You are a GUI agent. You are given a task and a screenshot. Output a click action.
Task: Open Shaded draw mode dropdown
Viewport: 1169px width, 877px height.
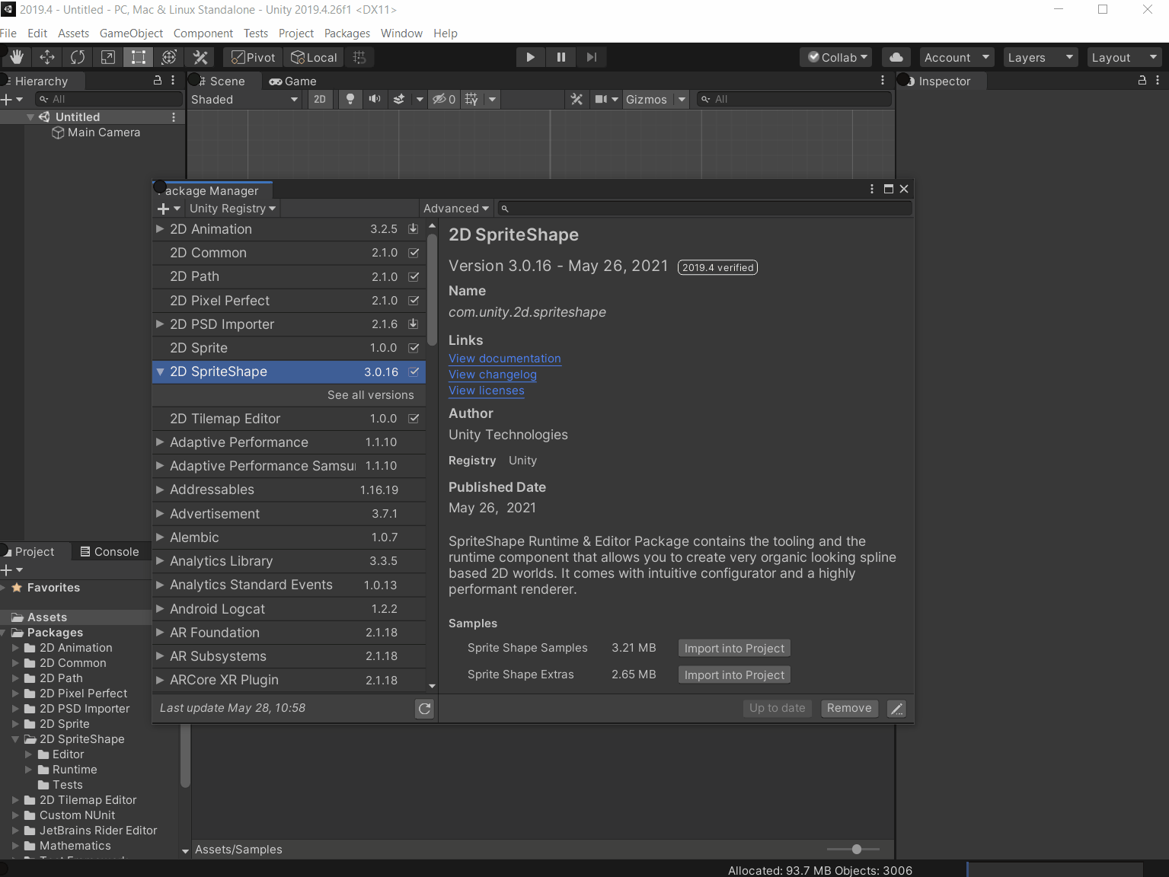(244, 100)
